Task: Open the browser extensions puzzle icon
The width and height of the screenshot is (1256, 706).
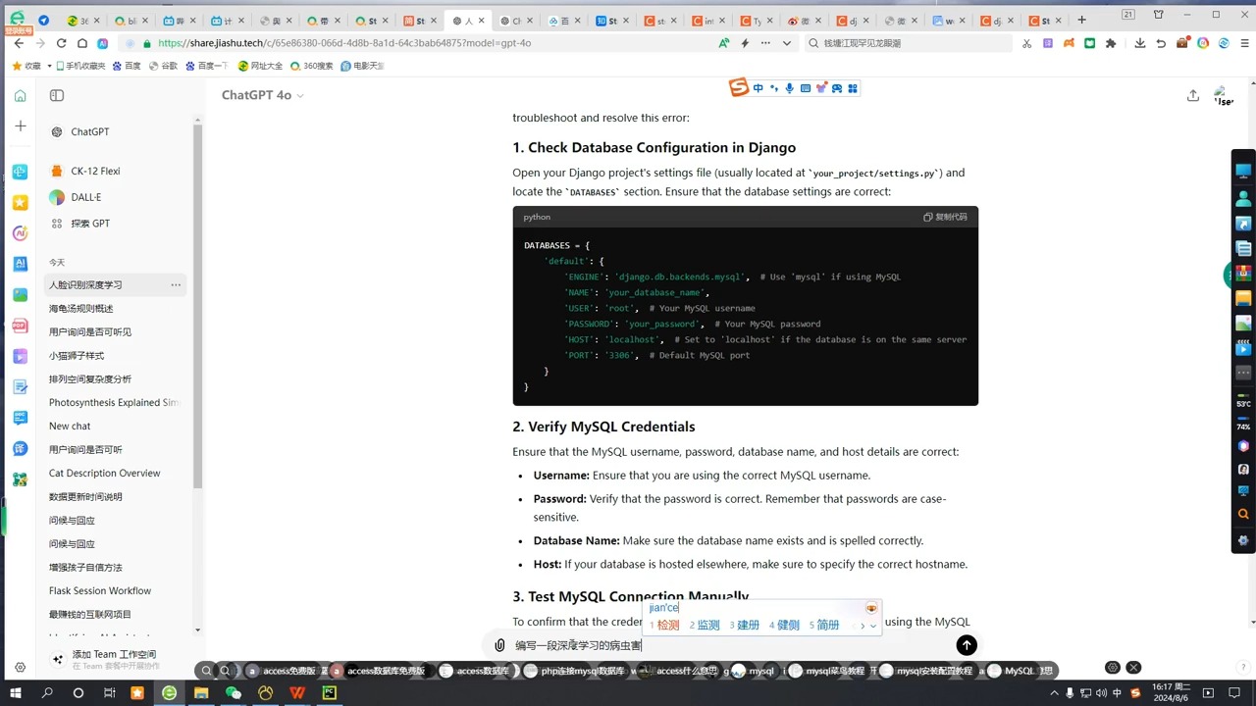Action: pos(1110,43)
